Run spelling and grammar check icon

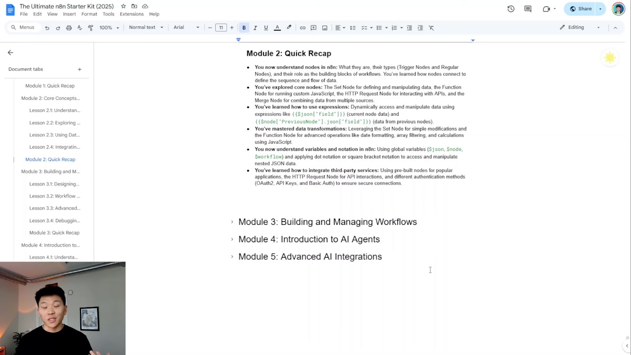(80, 28)
